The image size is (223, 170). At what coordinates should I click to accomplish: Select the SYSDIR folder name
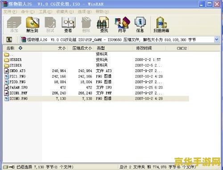[x=16, y=65]
